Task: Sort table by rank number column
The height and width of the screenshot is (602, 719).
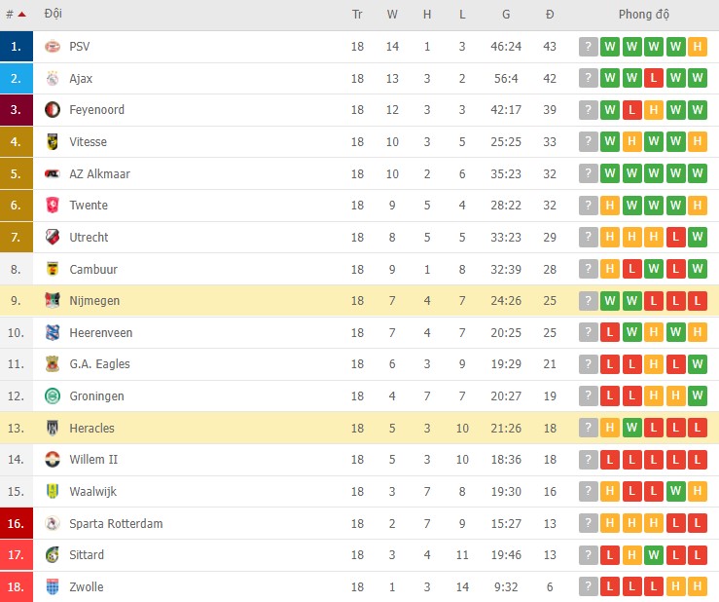Action: coord(16,15)
